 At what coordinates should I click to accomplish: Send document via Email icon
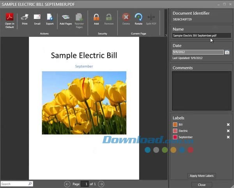(37, 17)
